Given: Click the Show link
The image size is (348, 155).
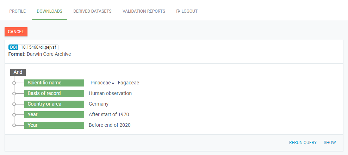Looking at the screenshot, I should click(x=330, y=143).
